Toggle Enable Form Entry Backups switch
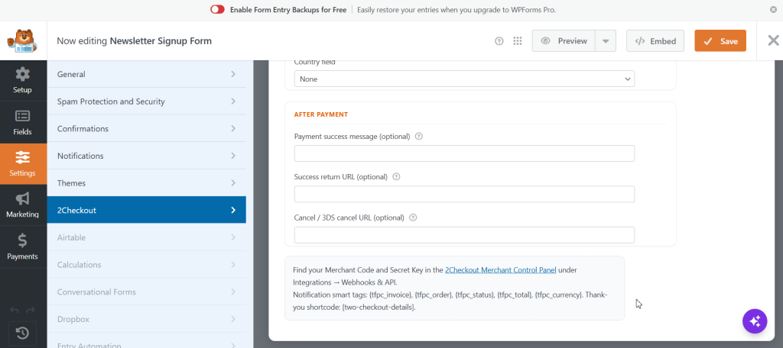The height and width of the screenshot is (348, 783). (x=217, y=9)
